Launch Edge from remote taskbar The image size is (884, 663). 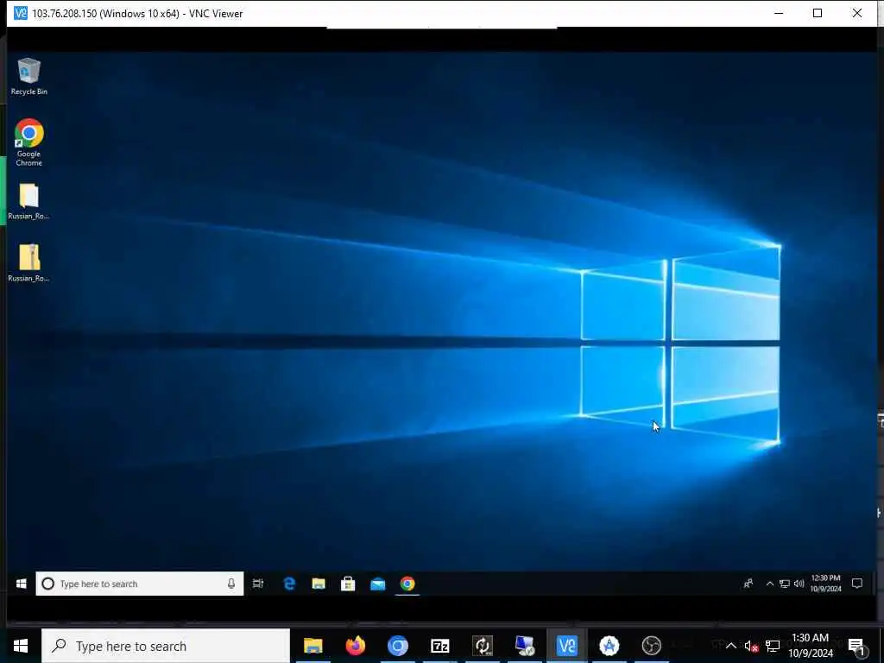click(x=289, y=584)
